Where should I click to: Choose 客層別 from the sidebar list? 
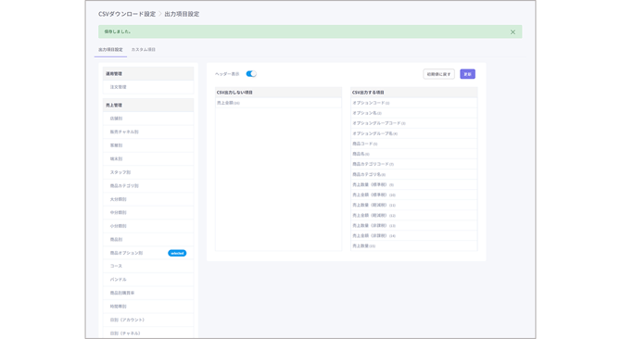[148, 145]
